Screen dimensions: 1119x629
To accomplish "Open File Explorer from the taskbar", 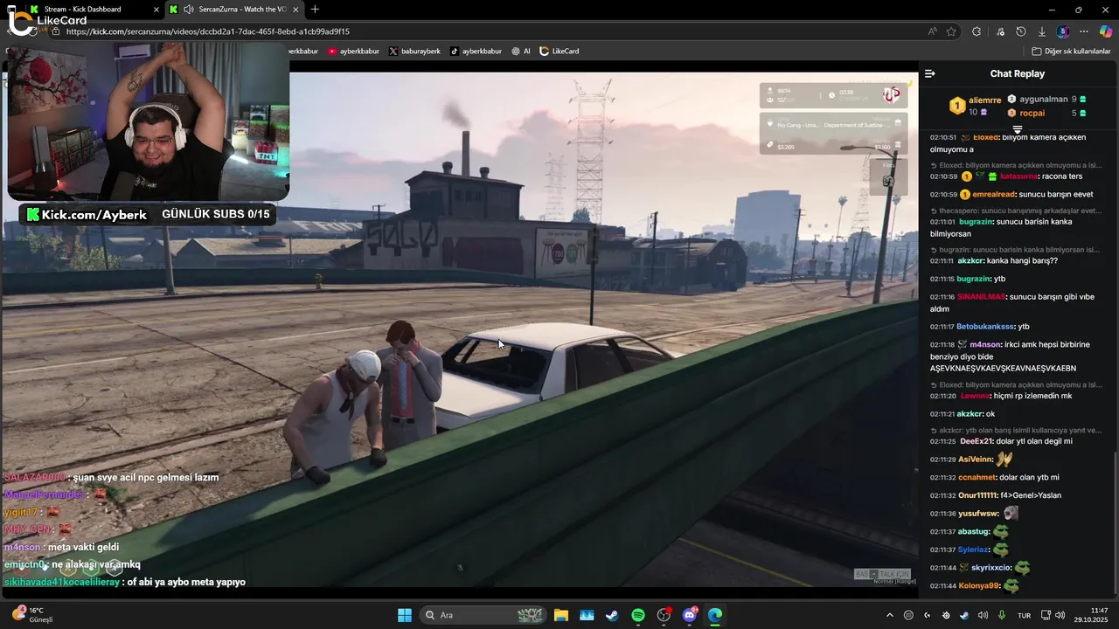I will pos(561,615).
